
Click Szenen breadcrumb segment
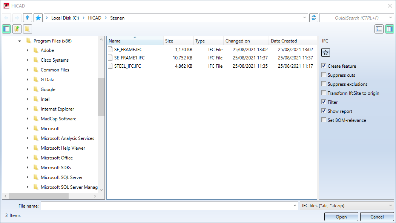click(117, 18)
